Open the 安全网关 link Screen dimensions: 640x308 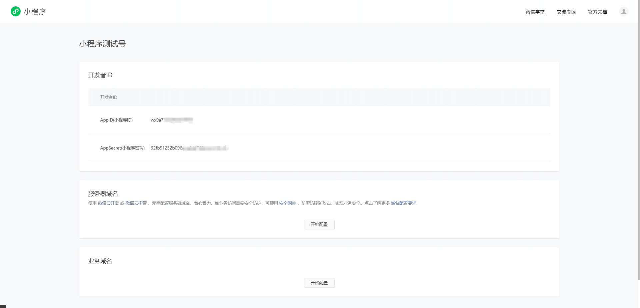[x=288, y=203]
